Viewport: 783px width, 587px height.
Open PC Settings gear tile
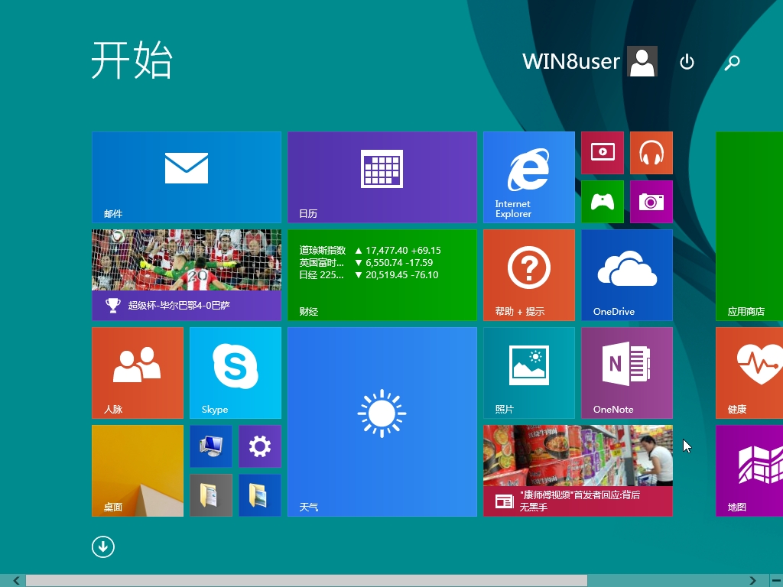click(x=260, y=446)
